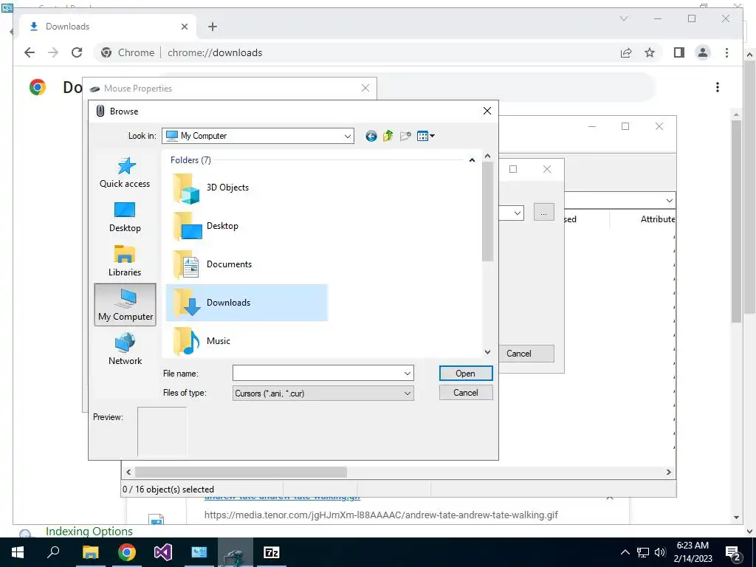
Task: Open the Files of type dropdown
Action: tap(323, 394)
